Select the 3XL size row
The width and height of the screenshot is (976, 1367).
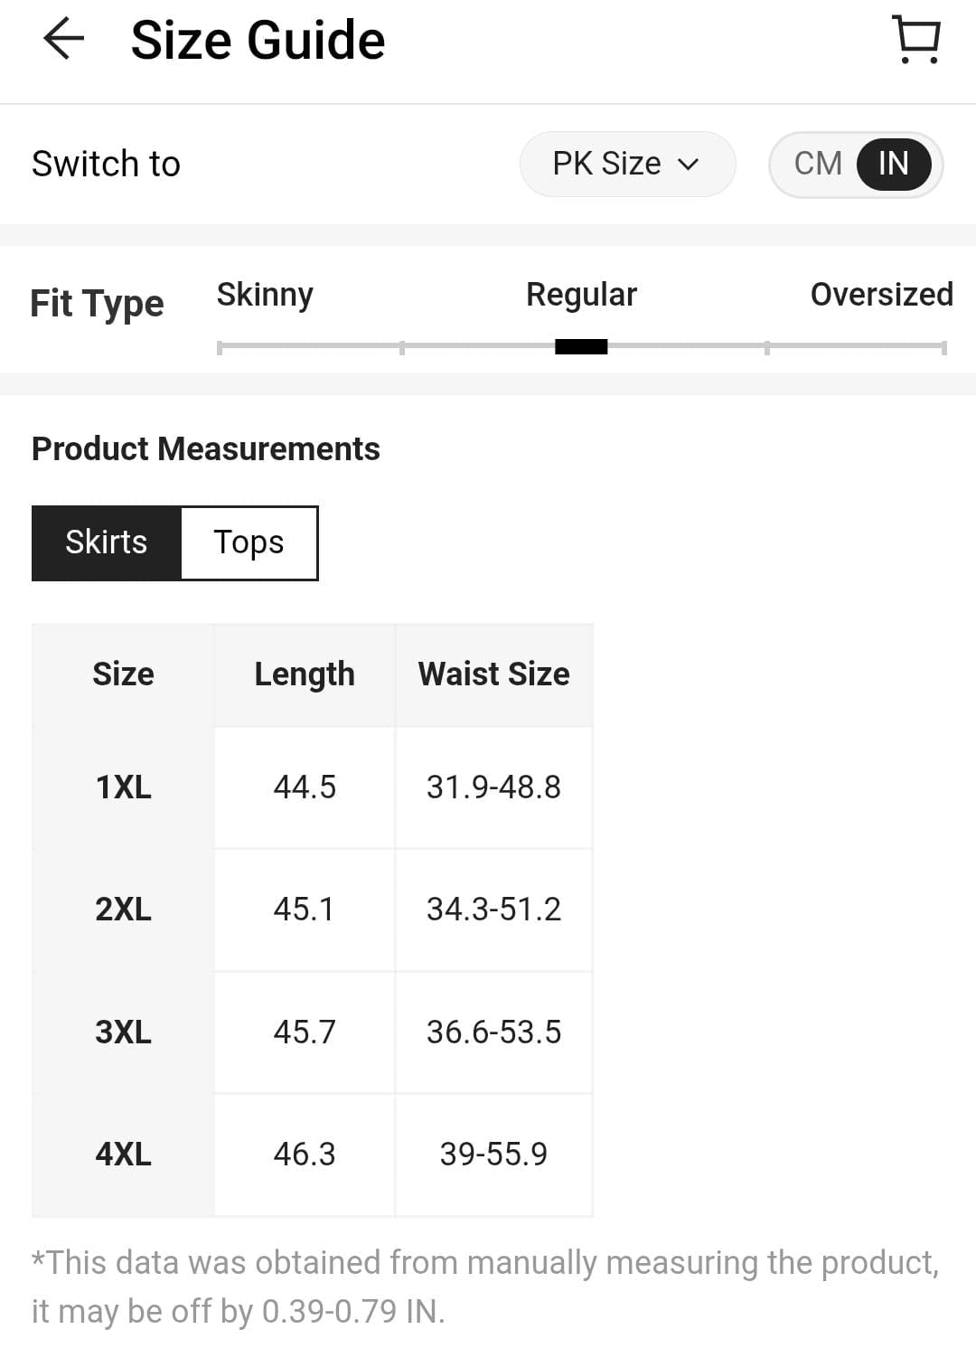313,1032
